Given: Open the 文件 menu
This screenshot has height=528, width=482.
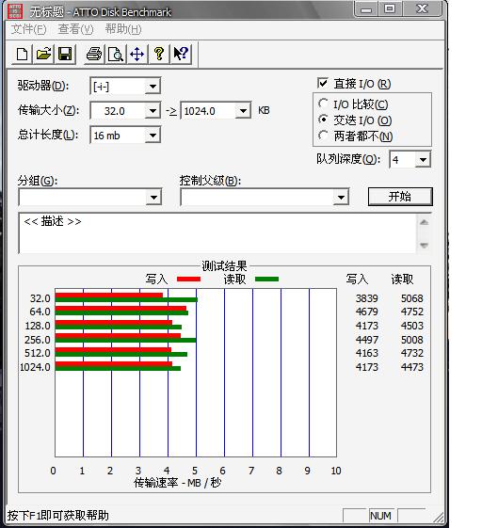Looking at the screenshot, I should coord(28,29).
